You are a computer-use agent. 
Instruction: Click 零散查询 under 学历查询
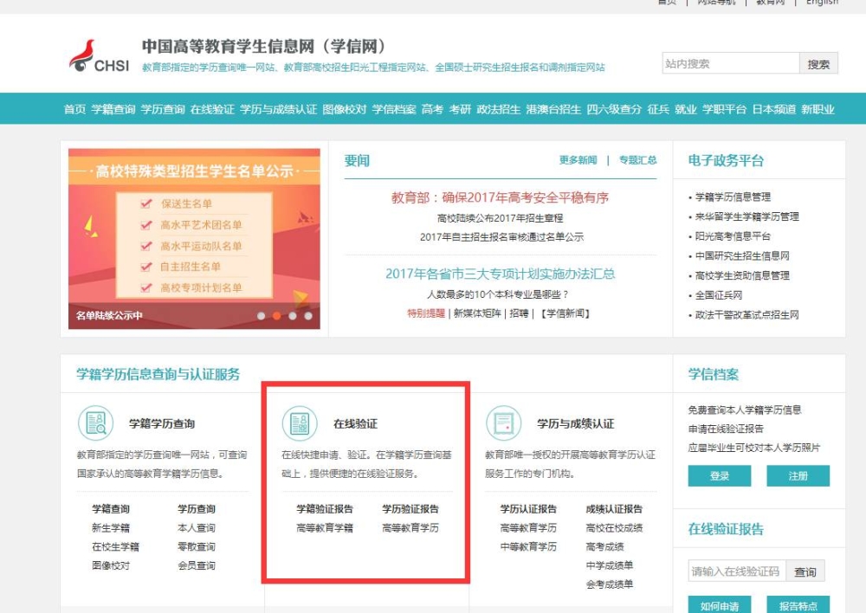pyautogui.click(x=197, y=546)
